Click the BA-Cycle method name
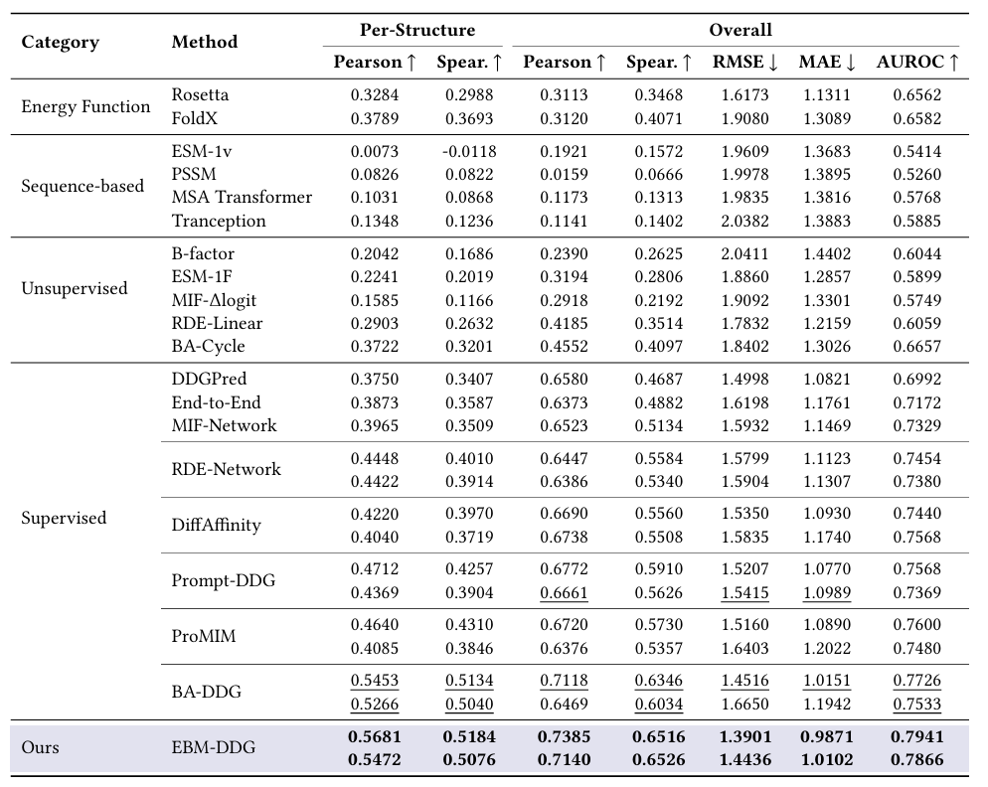988x787 pixels. [208, 346]
